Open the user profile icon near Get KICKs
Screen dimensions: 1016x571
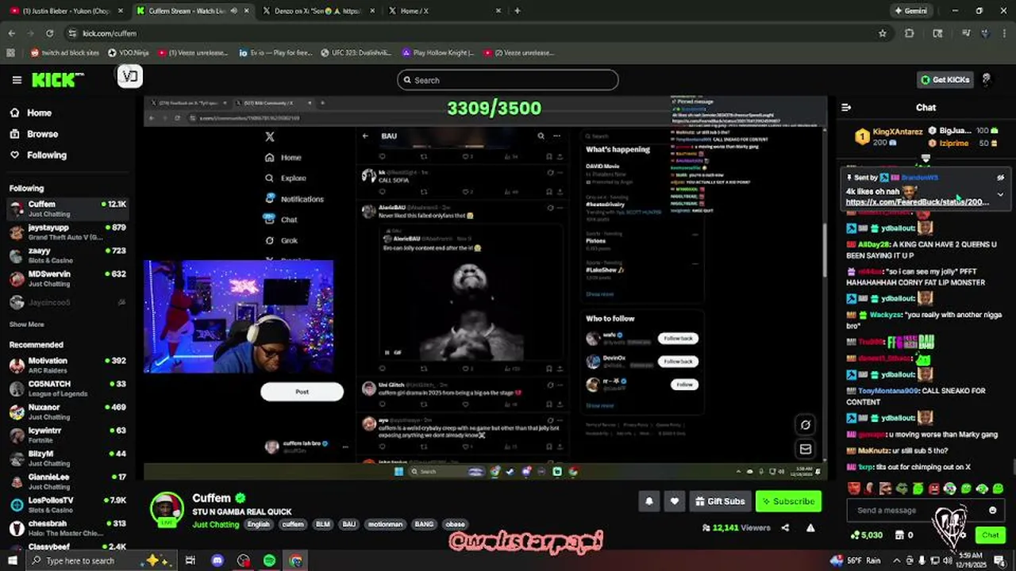point(987,80)
